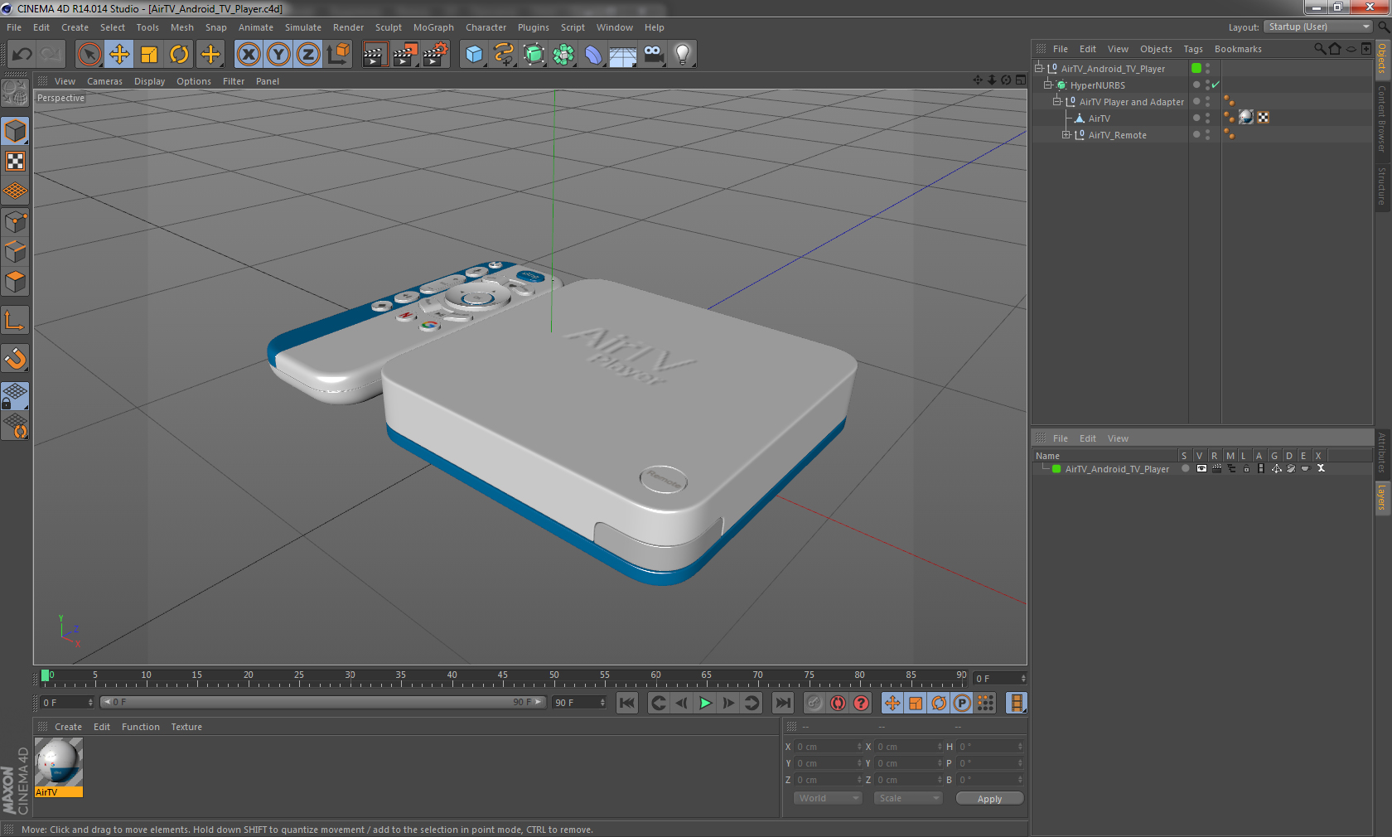
Task: Click the Object Manager search icon
Action: [1320, 49]
